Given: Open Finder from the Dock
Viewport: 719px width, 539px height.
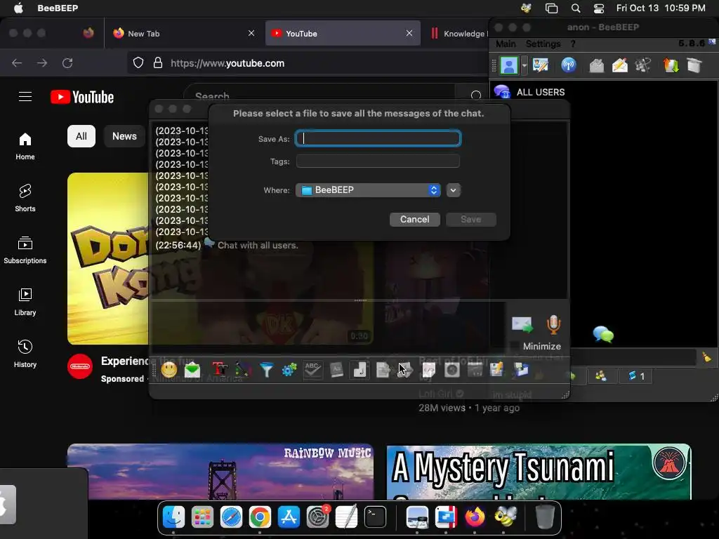Looking at the screenshot, I should point(173,517).
